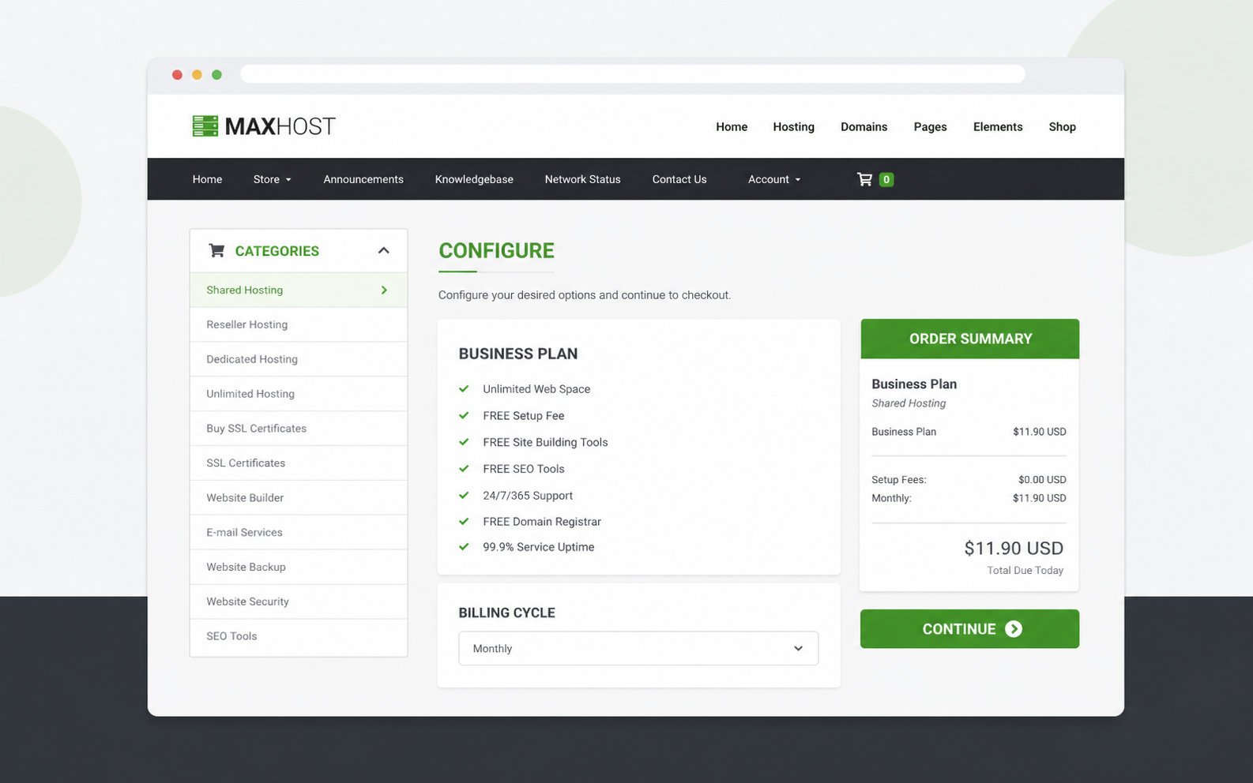Click checkmark beside 99.9% Service Uptime
The width and height of the screenshot is (1253, 783).
click(x=464, y=546)
